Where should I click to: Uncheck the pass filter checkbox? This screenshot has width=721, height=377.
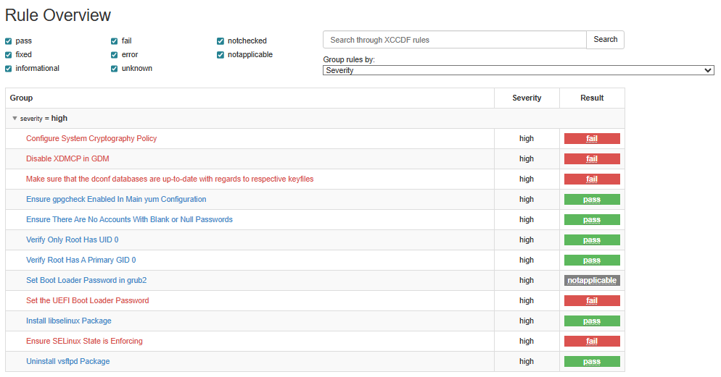pos(9,41)
